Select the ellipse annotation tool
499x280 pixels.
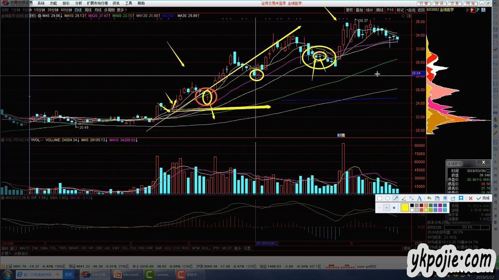[x=387, y=198]
